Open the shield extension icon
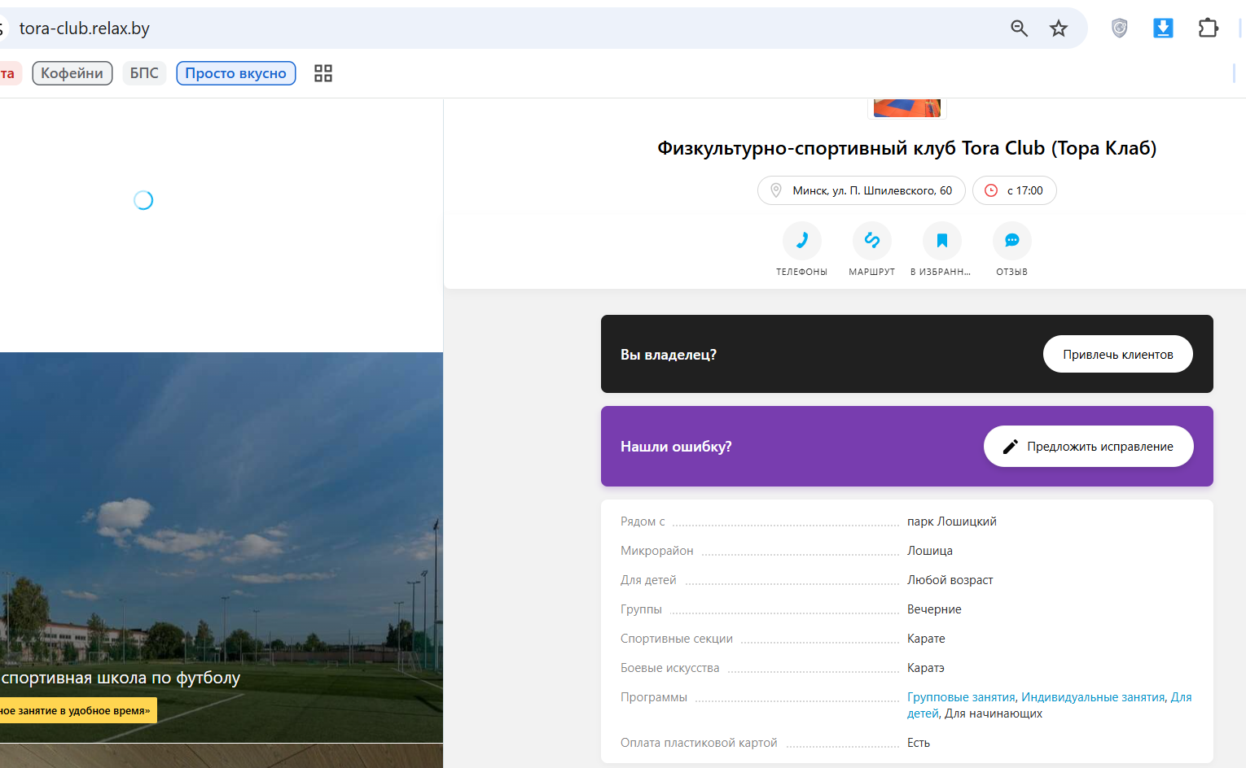 [1120, 28]
